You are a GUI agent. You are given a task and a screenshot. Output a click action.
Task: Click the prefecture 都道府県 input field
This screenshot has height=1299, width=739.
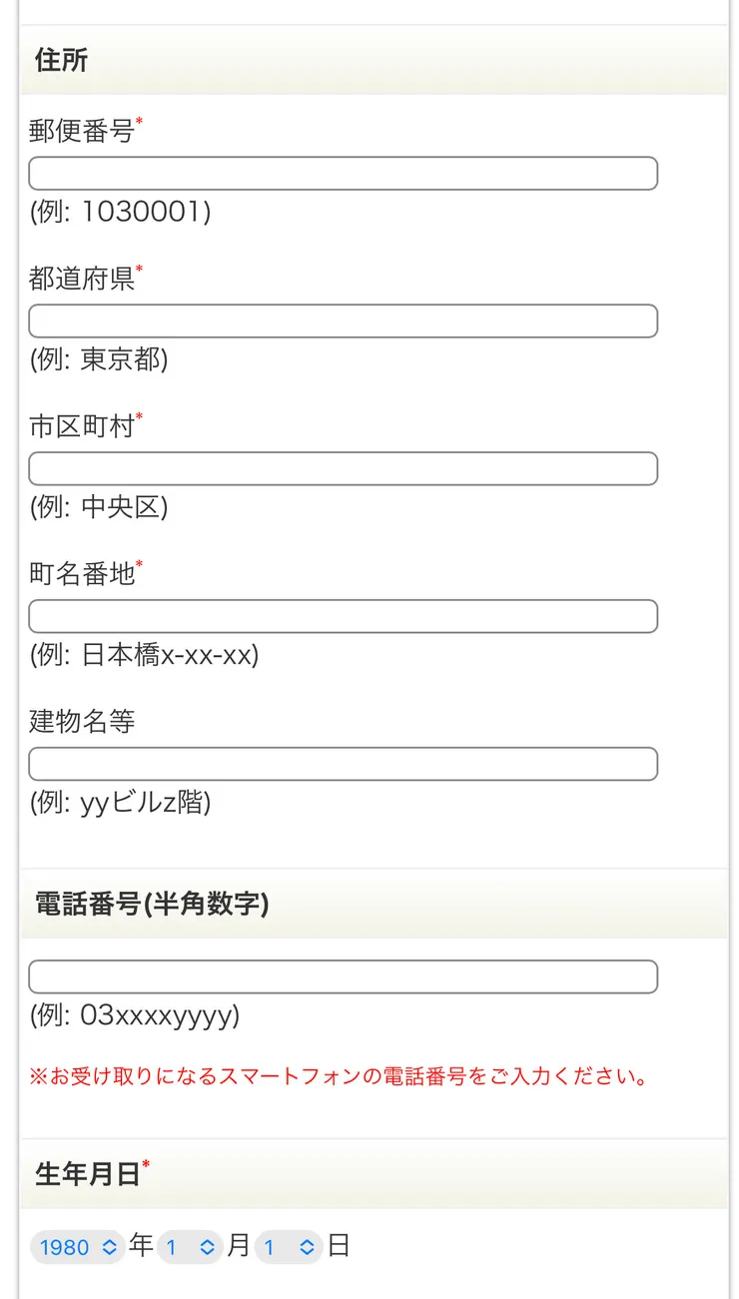(x=344, y=321)
